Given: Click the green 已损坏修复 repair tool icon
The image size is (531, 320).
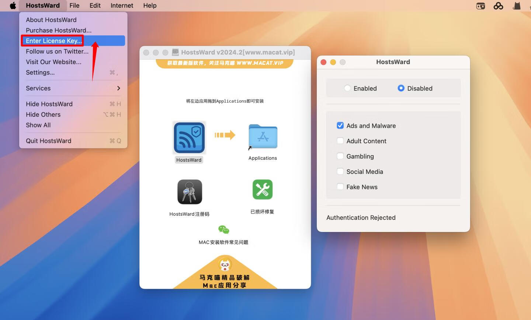Looking at the screenshot, I should [x=263, y=189].
